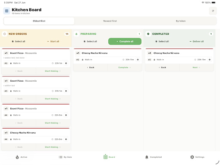Switch to the By Item bottom tab label
Viewport: 220px width, 165px height.
pyautogui.click(x=68, y=157)
